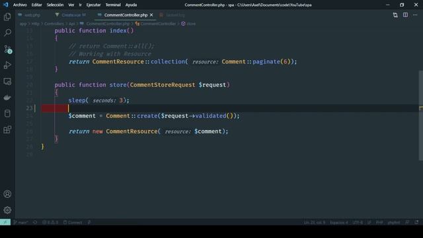Click the line and column indicator
The image size is (423, 238).
click(315, 223)
